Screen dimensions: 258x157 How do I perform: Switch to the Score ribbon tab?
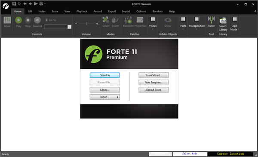[55, 11]
